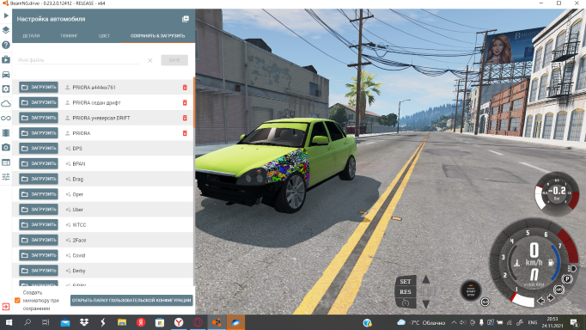
Task: Open the help question mark icon
Action: pos(6,45)
